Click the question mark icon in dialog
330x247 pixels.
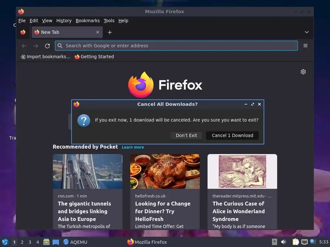84,121
